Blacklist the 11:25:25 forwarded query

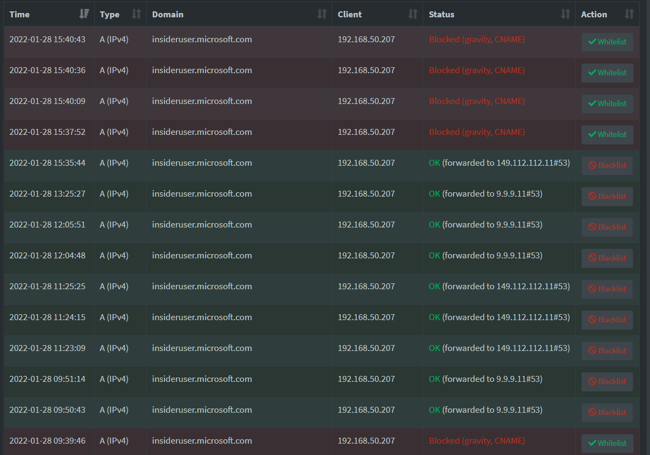(x=607, y=289)
